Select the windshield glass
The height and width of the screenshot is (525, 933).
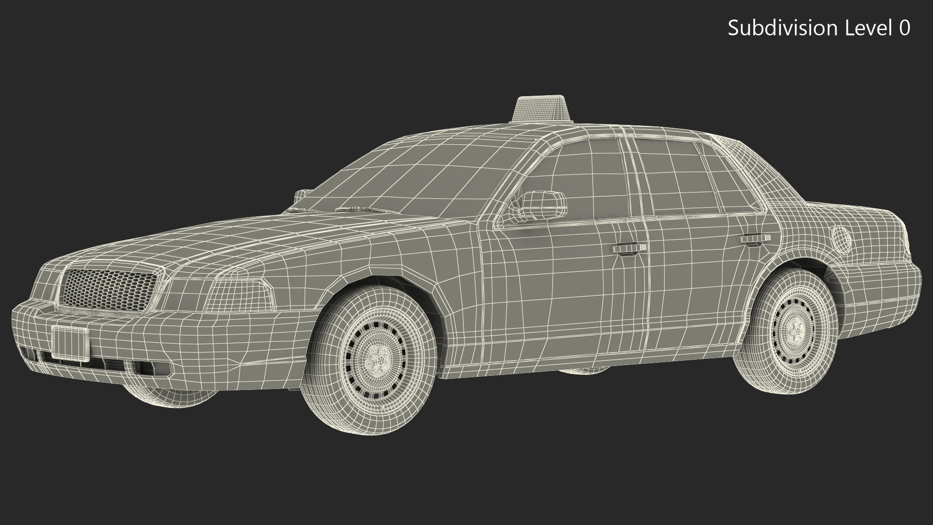point(418,182)
